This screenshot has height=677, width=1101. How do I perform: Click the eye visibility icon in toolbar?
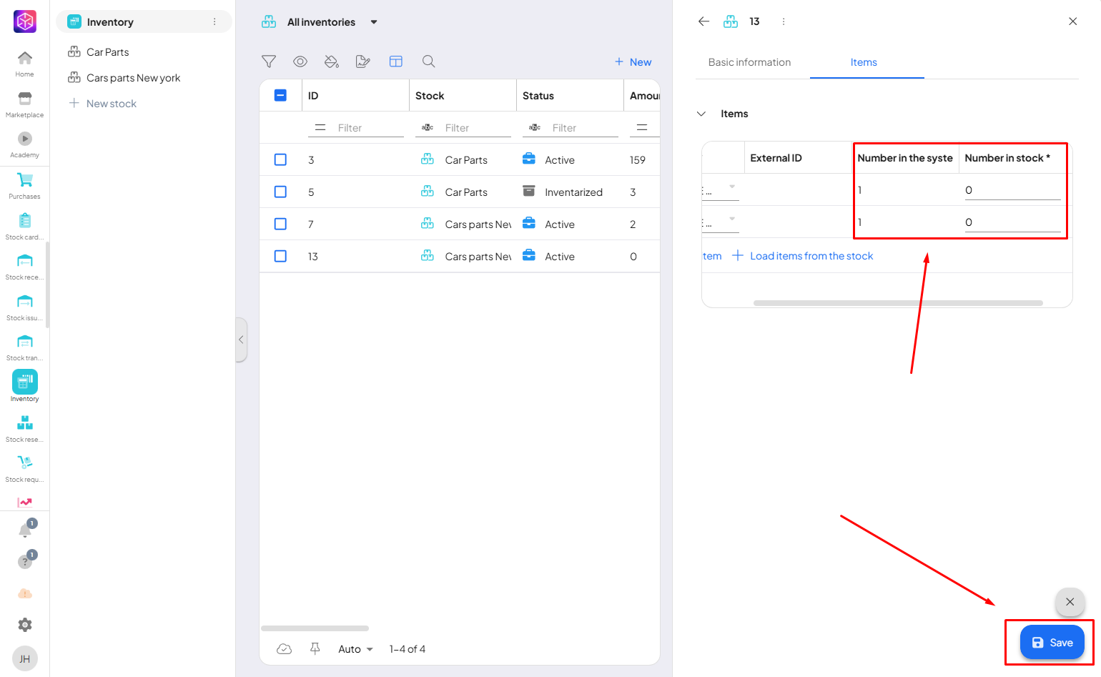click(300, 61)
